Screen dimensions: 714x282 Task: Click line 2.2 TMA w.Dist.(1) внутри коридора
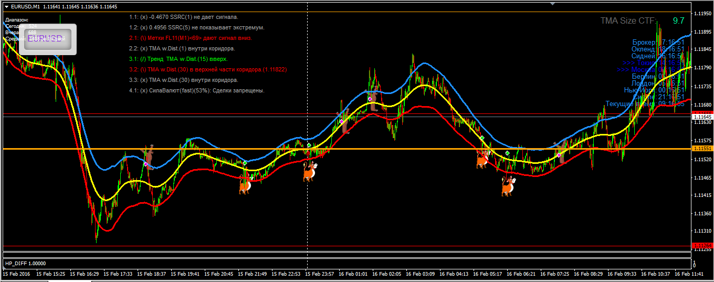tap(182, 48)
